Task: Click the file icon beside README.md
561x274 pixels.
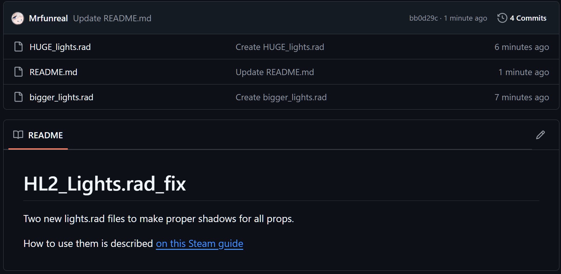Action: [x=19, y=72]
